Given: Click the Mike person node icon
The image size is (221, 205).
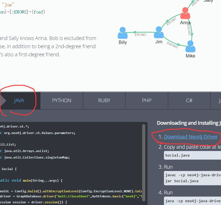Looking at the screenshot, I should click(190, 46).
